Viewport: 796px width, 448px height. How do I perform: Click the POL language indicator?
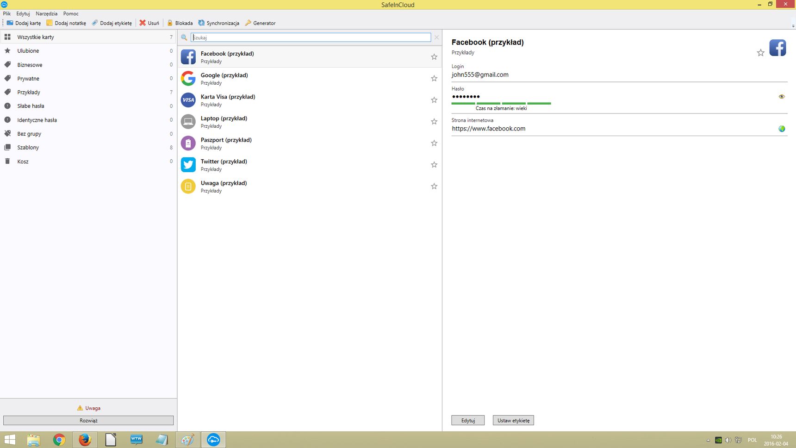click(x=752, y=440)
